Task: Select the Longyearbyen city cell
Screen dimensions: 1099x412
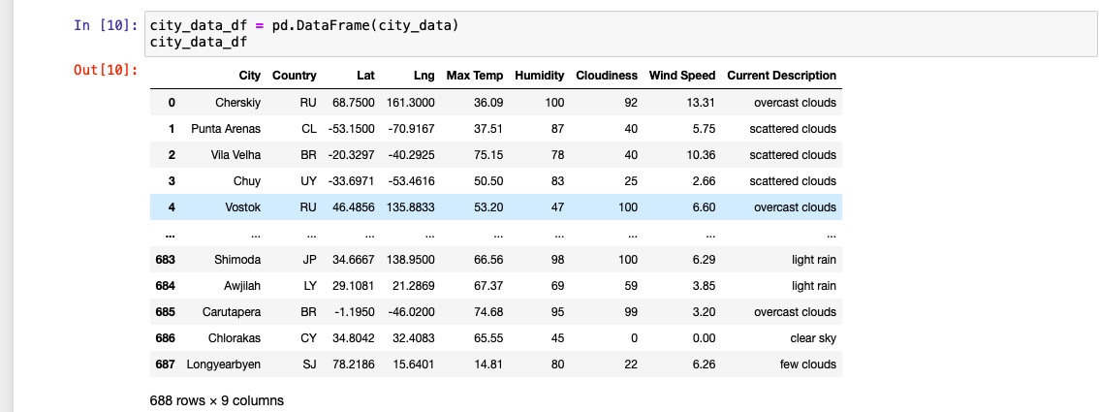Action: [224, 364]
